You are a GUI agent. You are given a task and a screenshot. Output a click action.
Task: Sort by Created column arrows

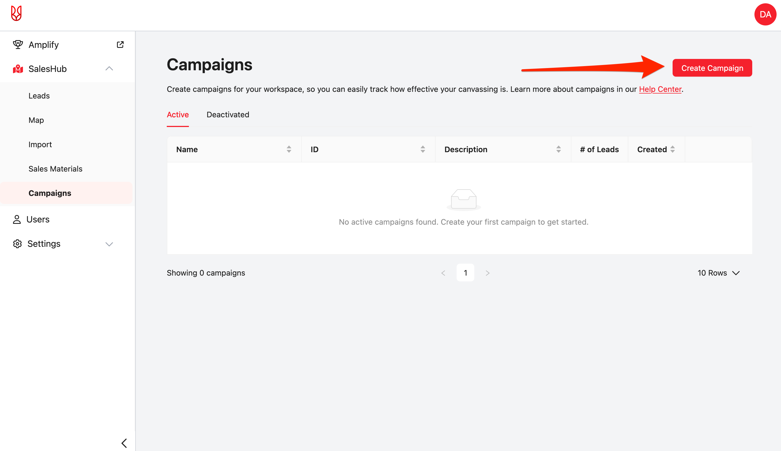click(672, 149)
